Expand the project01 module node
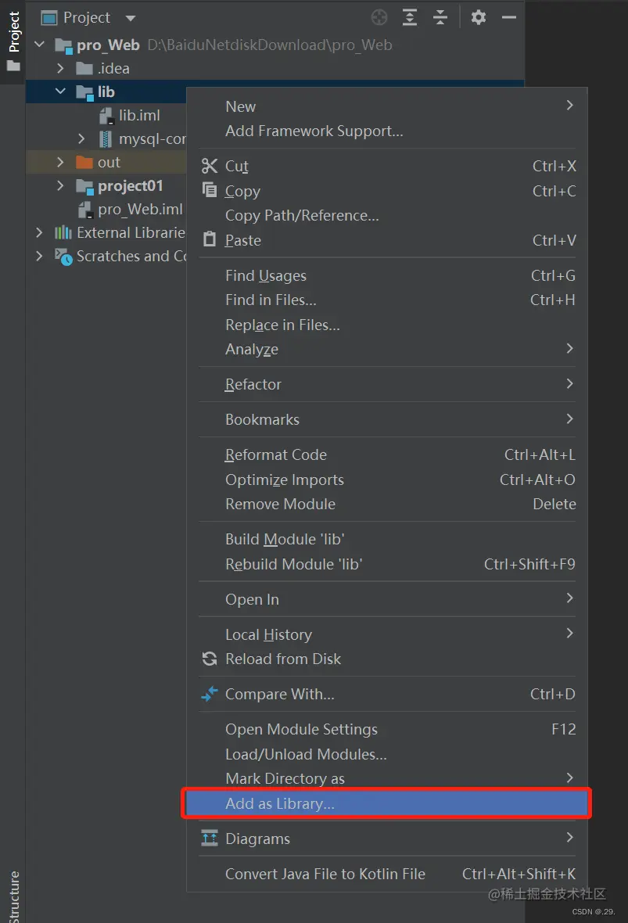This screenshot has width=628, height=923. click(x=61, y=186)
